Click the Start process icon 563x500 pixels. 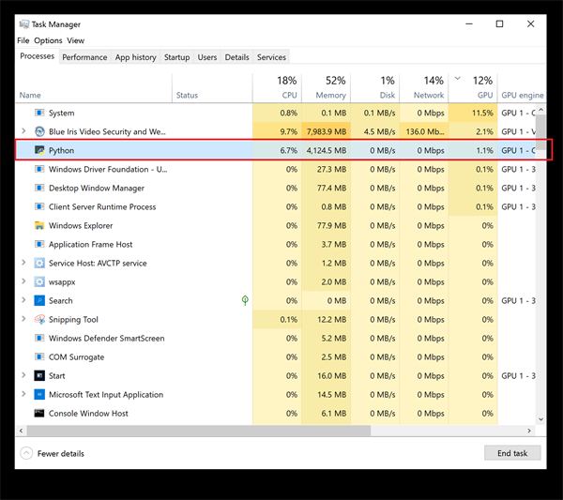[39, 375]
